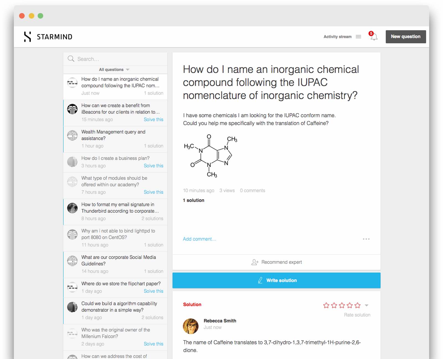Click avatar beside flipchart paper question
The height and width of the screenshot is (359, 443).
coord(72,287)
